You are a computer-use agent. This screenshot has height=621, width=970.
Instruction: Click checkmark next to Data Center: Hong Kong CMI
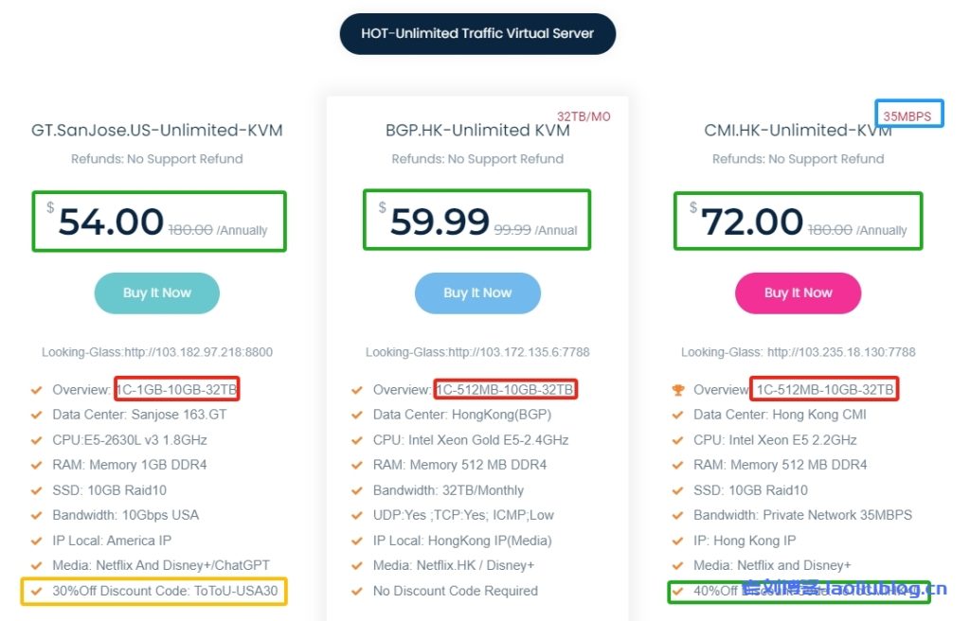pyautogui.click(x=676, y=415)
